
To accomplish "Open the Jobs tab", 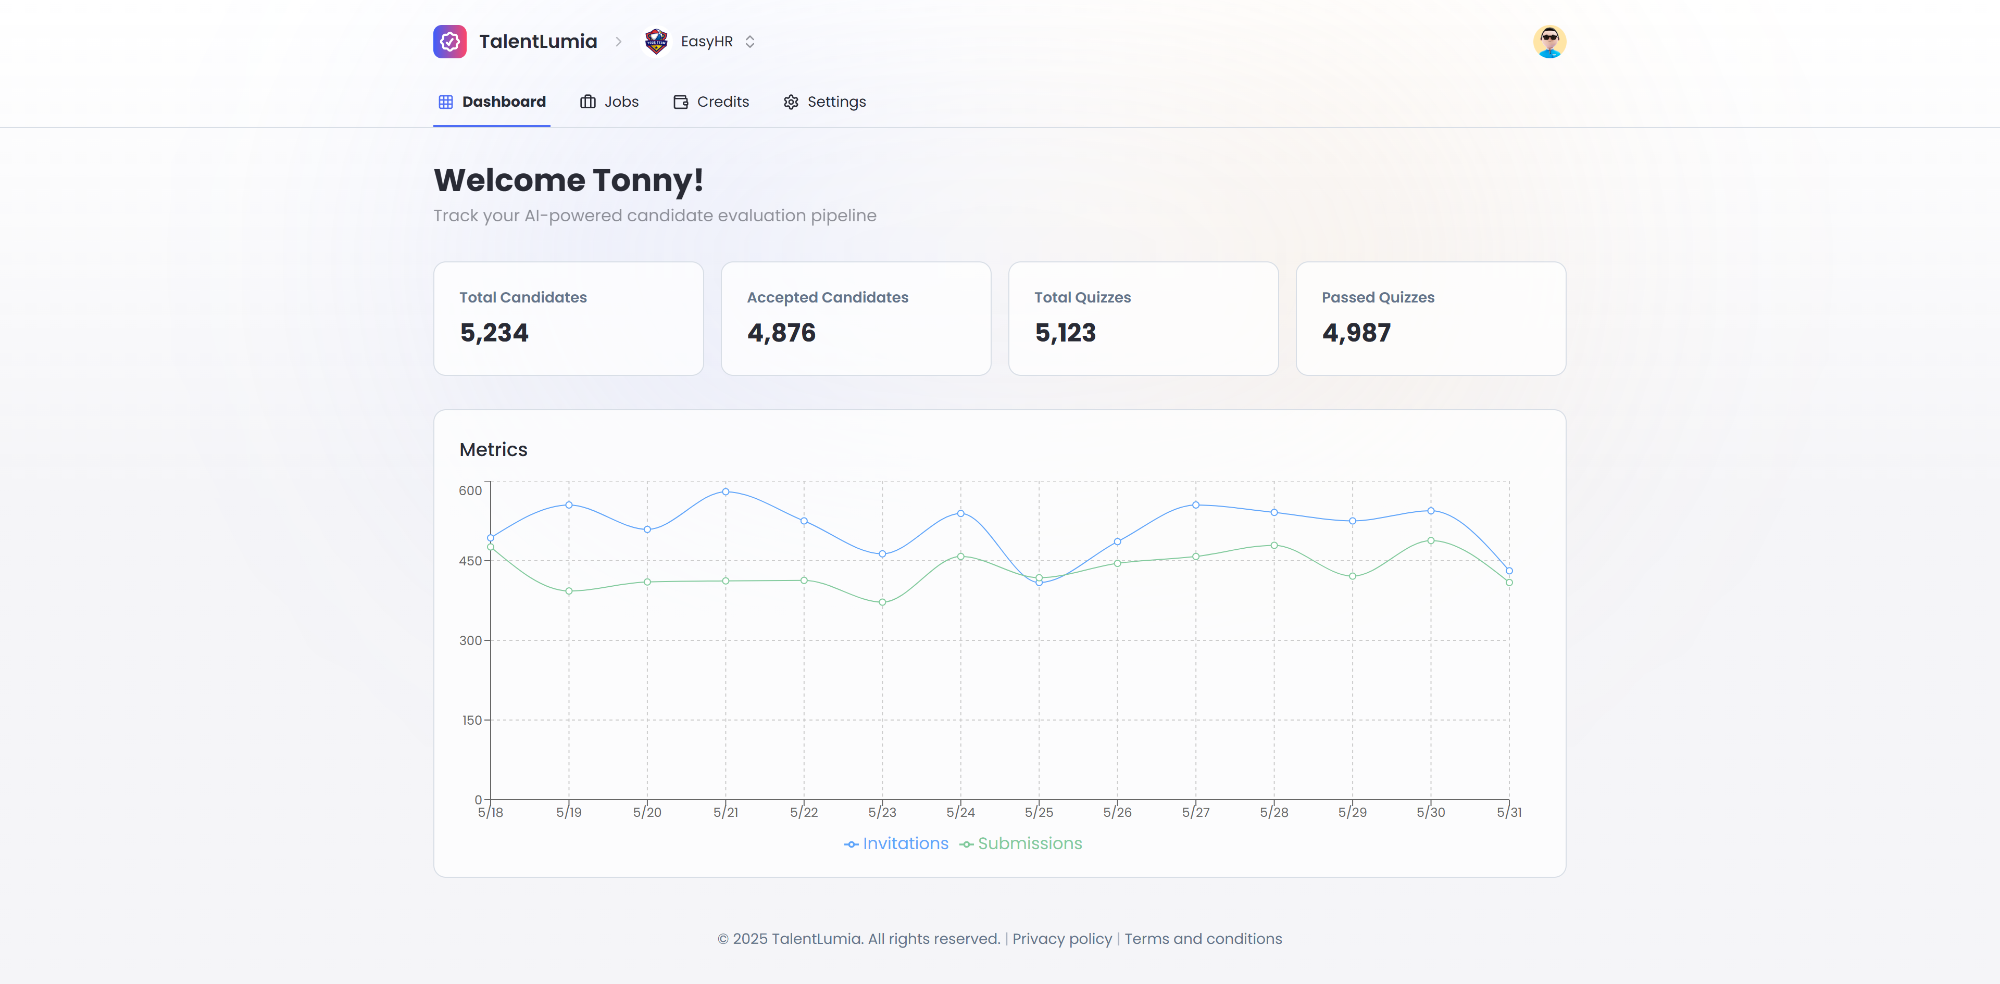I will click(x=609, y=102).
